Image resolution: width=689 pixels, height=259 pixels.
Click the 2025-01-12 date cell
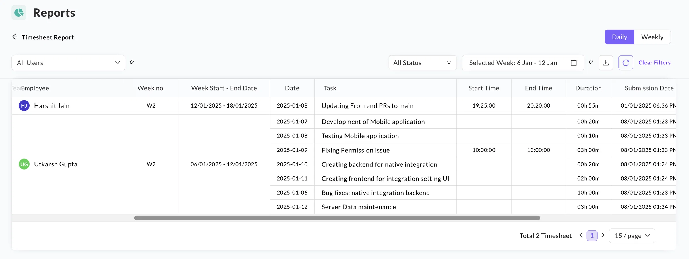(x=292, y=207)
